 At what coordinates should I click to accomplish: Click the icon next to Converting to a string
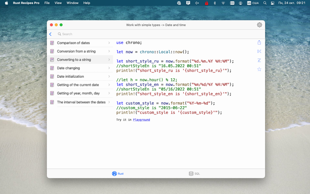(x=52, y=59)
